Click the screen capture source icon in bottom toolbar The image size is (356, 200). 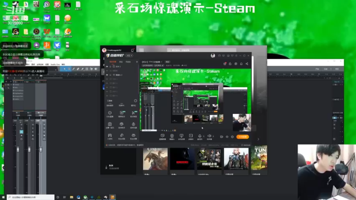(162, 136)
